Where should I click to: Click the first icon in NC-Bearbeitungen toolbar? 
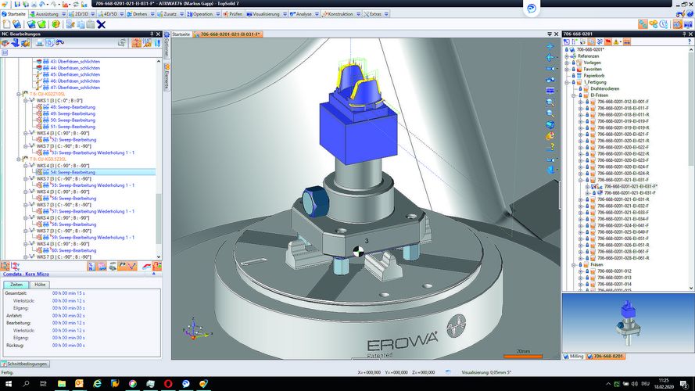point(5,42)
